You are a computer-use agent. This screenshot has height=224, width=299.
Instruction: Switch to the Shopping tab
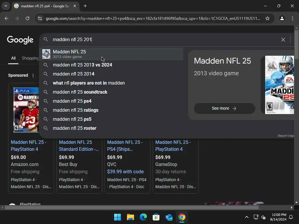click(30, 58)
